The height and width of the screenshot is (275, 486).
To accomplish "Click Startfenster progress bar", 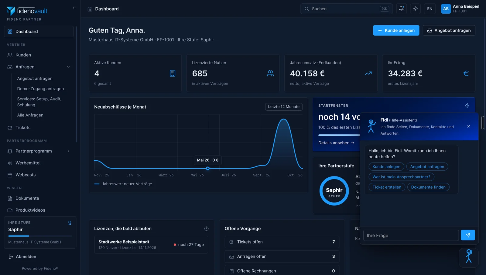I will [x=339, y=135].
